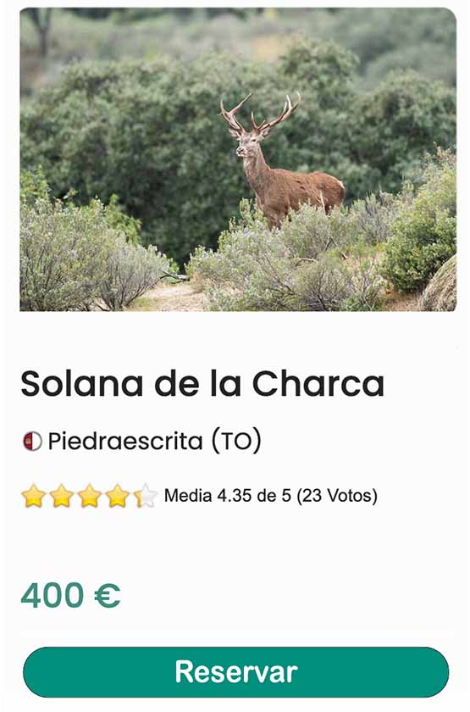470x712 pixels.
Task: Open the (23 Votos) vote count
Action: point(337,495)
